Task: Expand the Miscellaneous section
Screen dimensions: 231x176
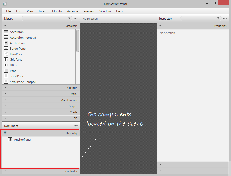Action: tap(5, 100)
